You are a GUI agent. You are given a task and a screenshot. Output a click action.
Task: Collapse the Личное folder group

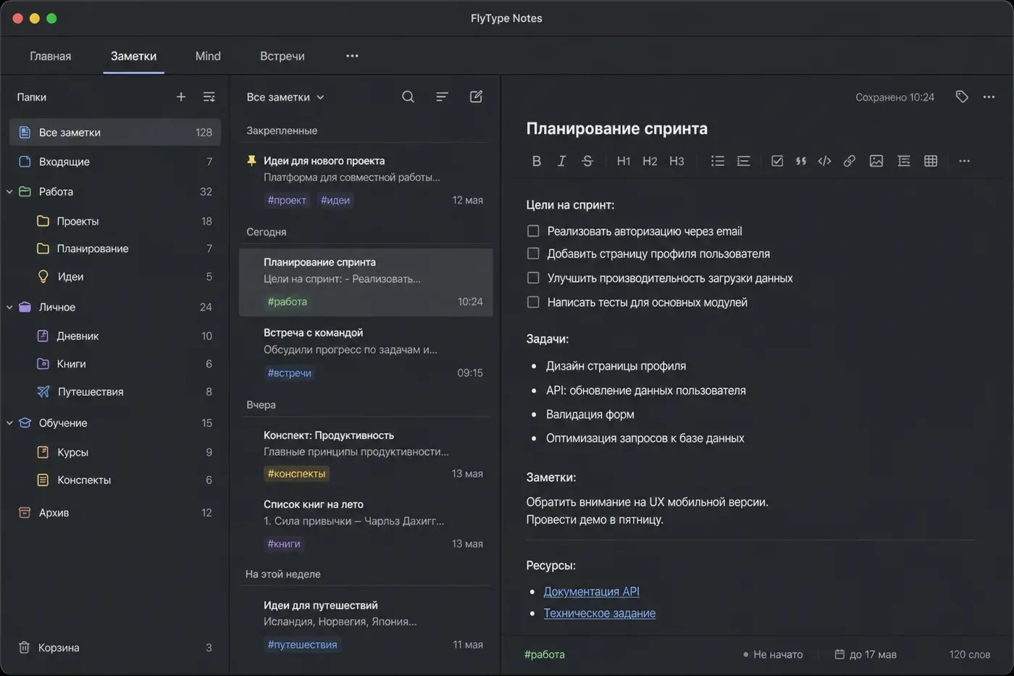(9, 307)
